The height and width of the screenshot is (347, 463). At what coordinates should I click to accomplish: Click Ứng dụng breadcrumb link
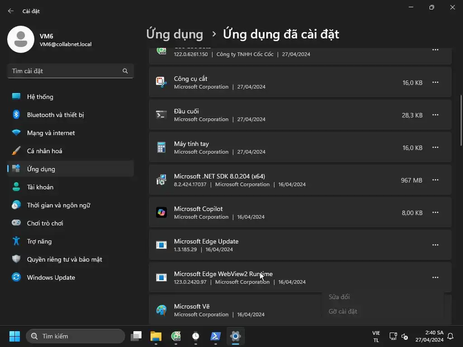(175, 34)
